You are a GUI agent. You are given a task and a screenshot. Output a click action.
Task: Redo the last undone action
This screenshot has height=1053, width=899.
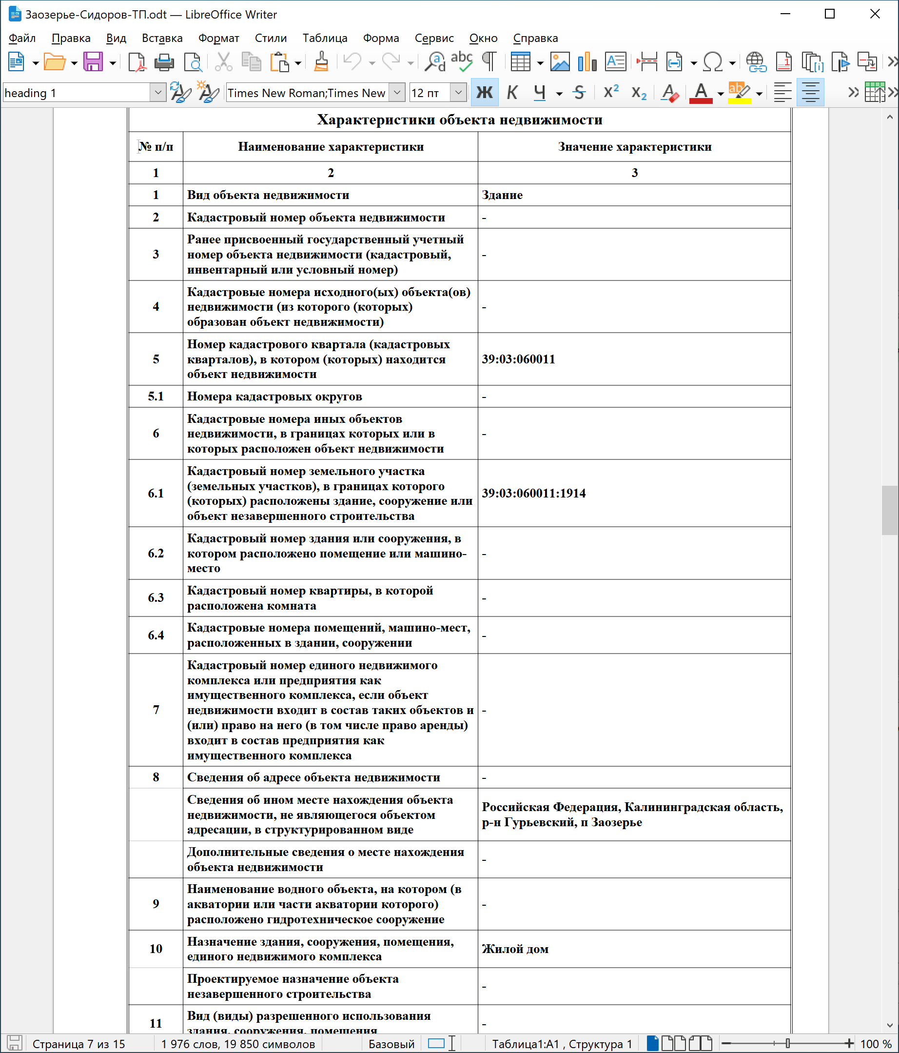pos(391,62)
